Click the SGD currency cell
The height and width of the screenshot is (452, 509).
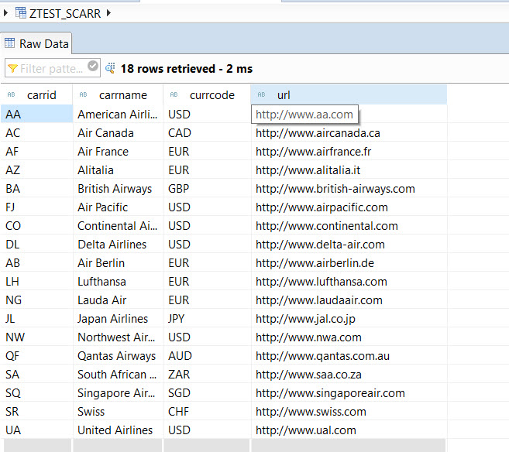click(208, 393)
